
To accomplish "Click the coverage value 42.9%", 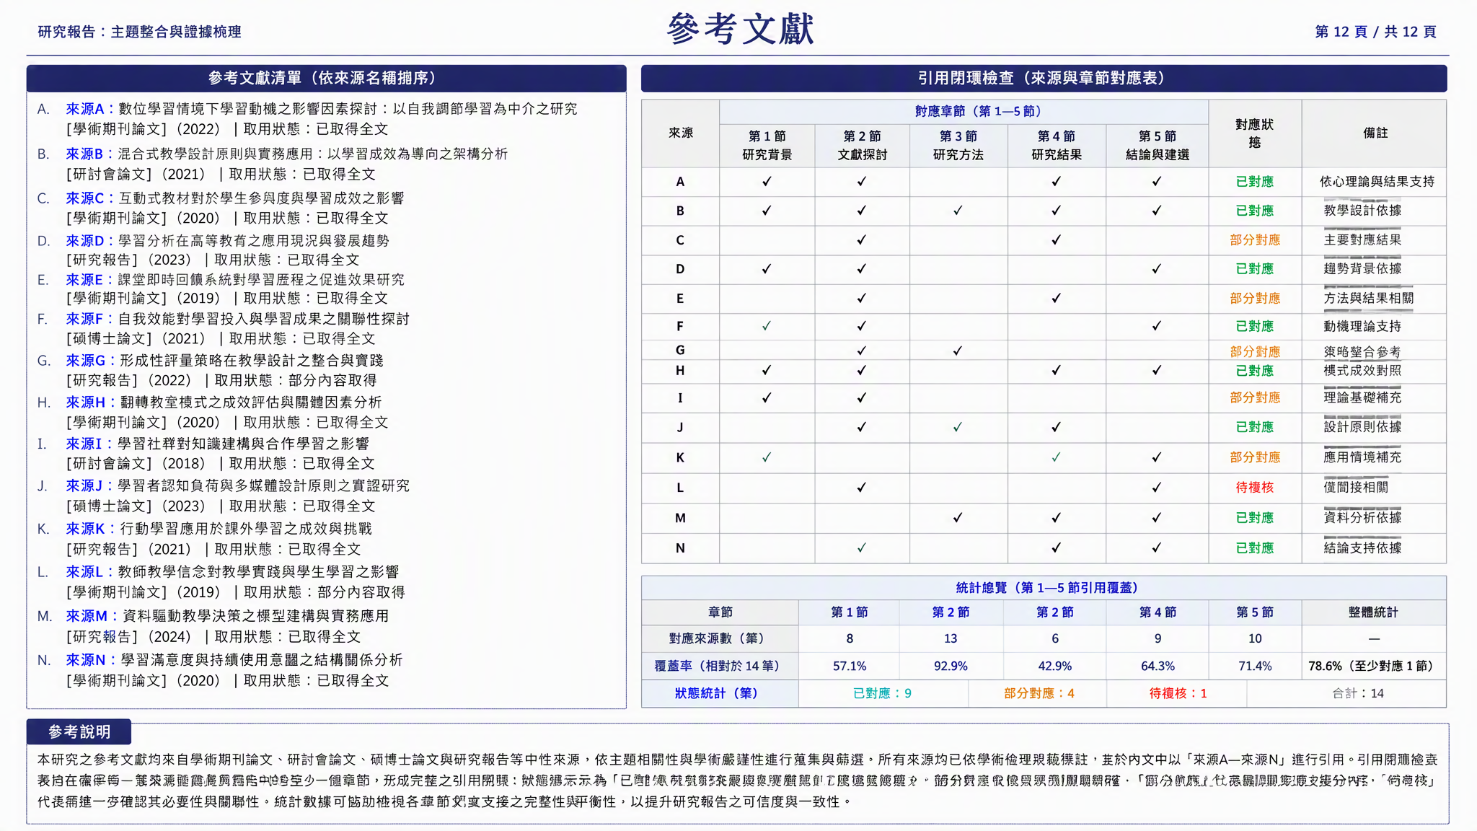I will pos(1054,666).
